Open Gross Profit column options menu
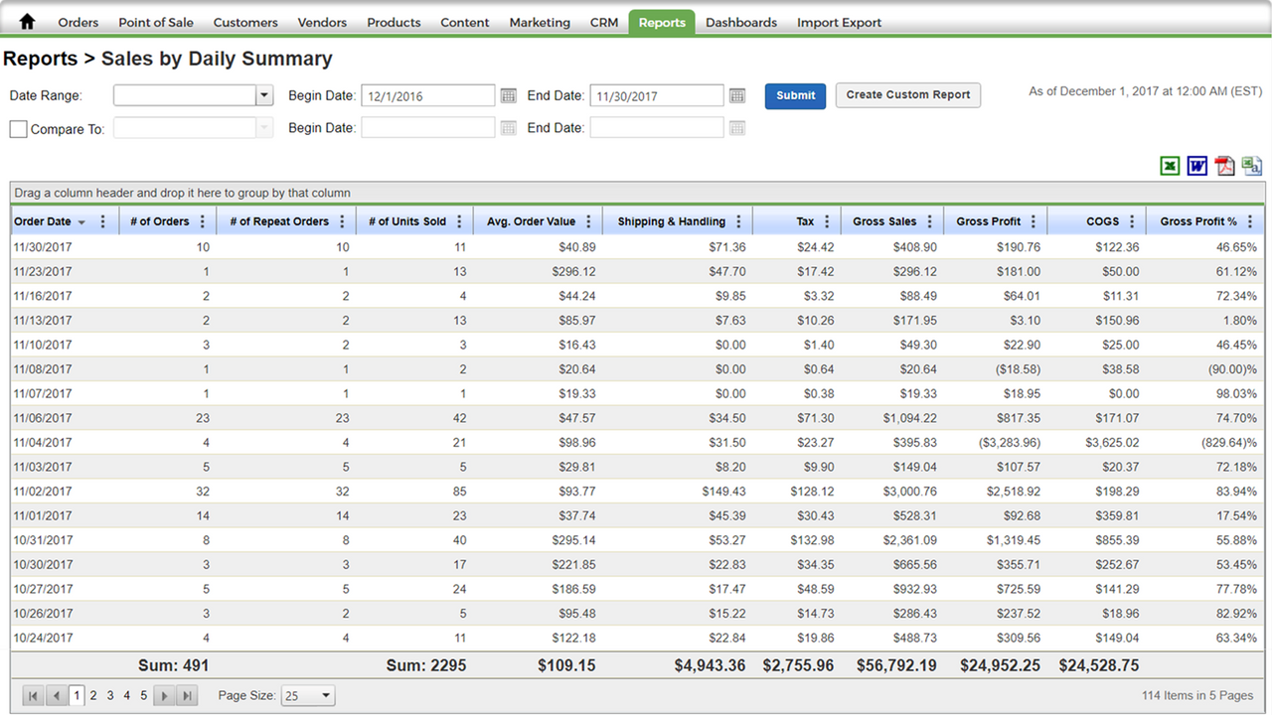This screenshot has width=1272, height=715. [x=1033, y=221]
